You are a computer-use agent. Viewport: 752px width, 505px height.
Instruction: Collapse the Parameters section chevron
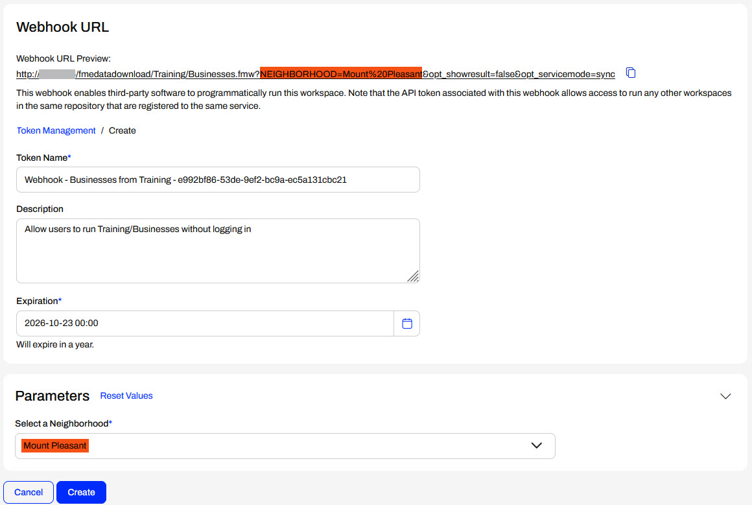(x=725, y=396)
